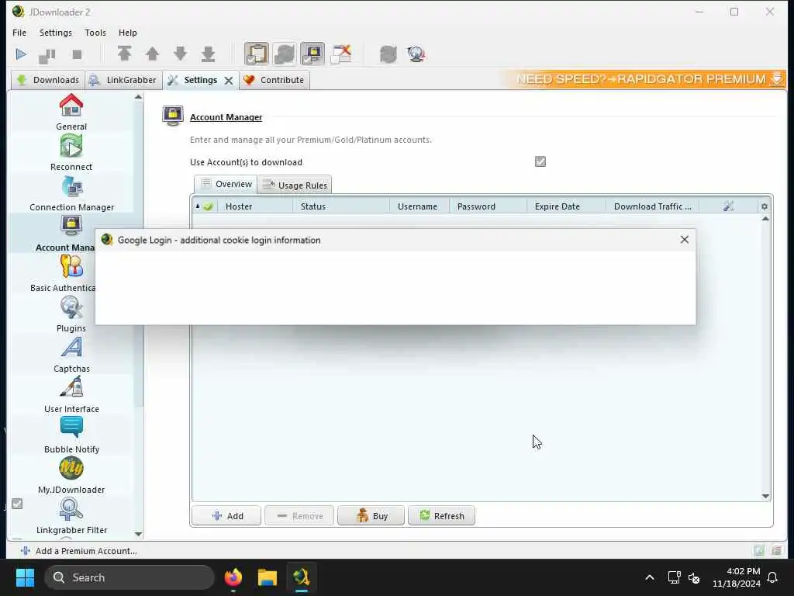The width and height of the screenshot is (794, 596).
Task: Open table column settings gear
Action: 764,206
